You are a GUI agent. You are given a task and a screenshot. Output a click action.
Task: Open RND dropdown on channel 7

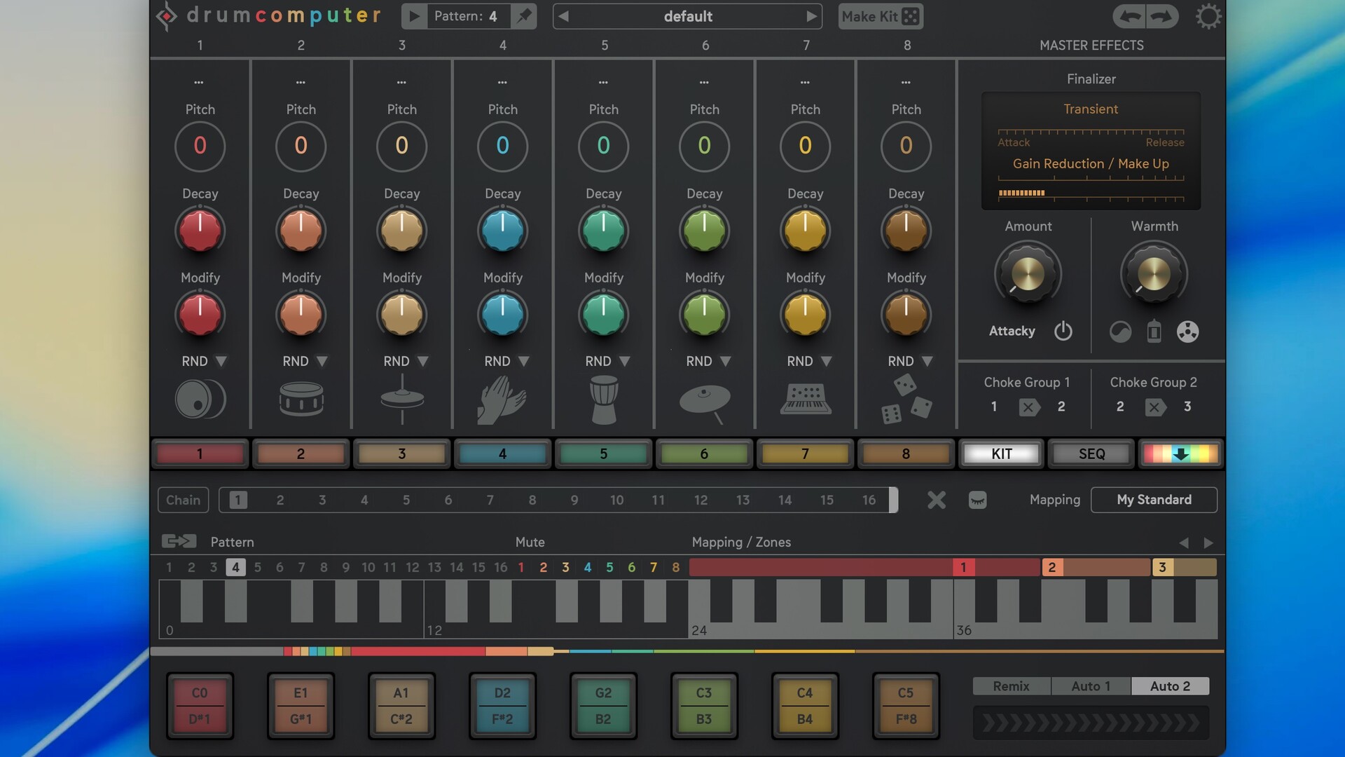pyautogui.click(x=827, y=361)
